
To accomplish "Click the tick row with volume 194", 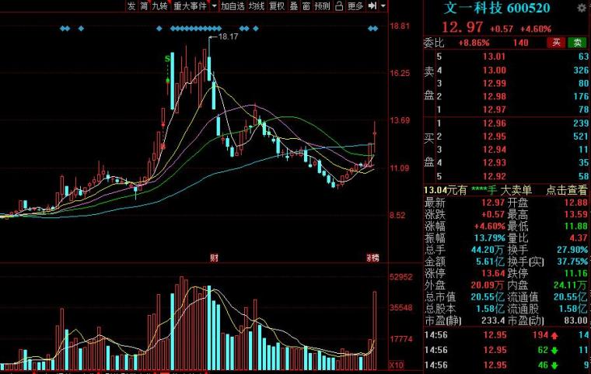I will click(507, 335).
